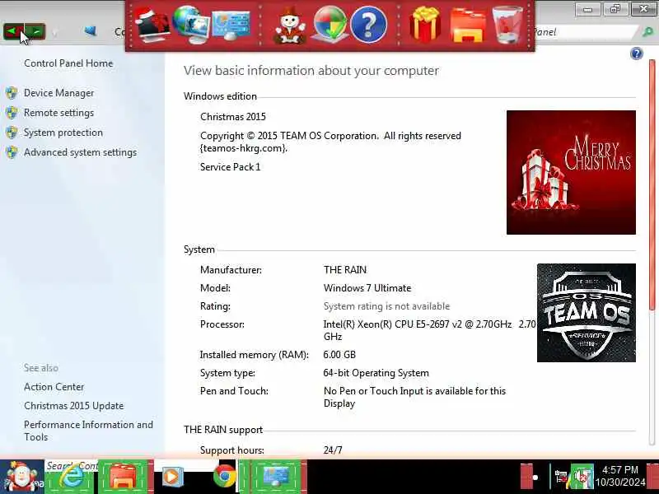
Task: Open recent pages dropdown next to Forward arrow
Action: point(54,32)
